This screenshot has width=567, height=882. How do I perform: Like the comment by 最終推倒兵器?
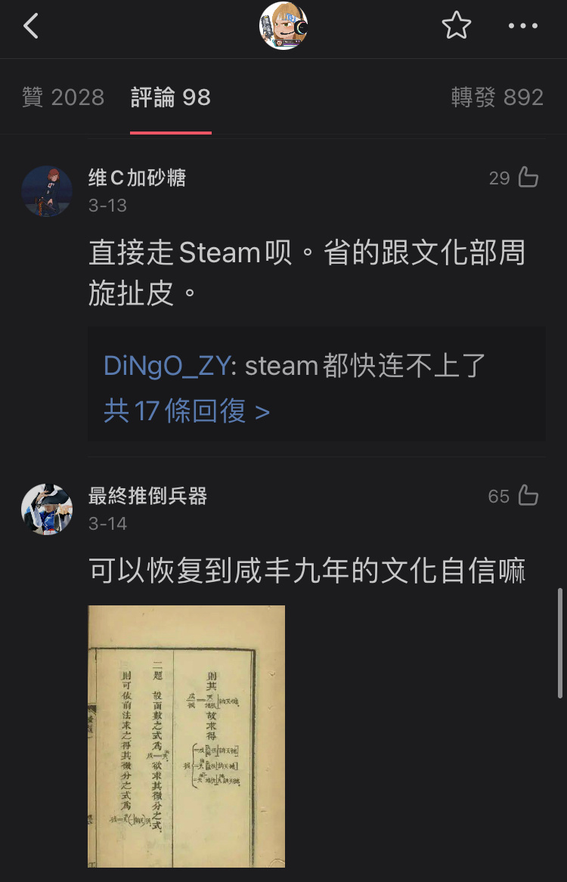tap(528, 496)
